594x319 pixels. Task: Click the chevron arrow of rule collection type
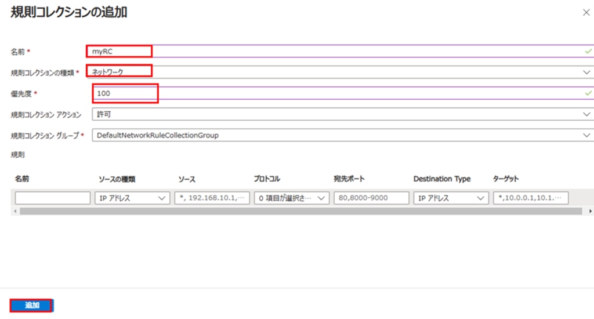click(x=586, y=72)
